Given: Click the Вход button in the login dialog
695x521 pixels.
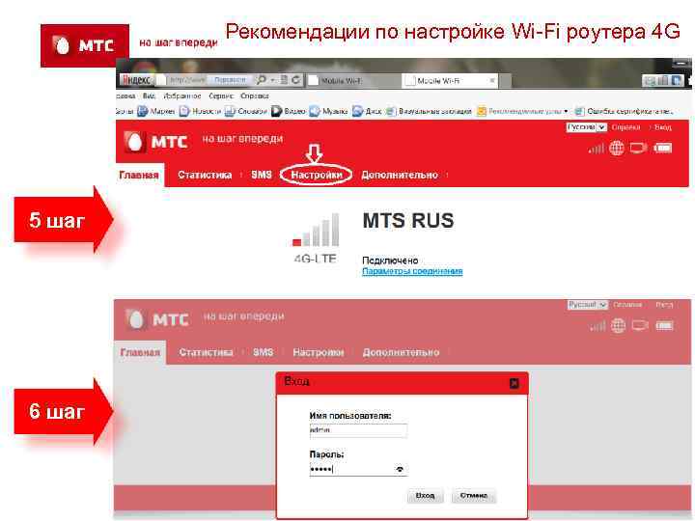Looking at the screenshot, I should (x=425, y=495).
